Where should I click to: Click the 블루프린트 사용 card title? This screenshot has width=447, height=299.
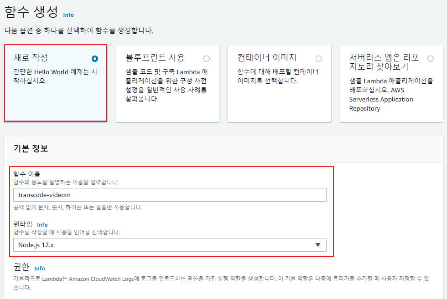pos(155,58)
